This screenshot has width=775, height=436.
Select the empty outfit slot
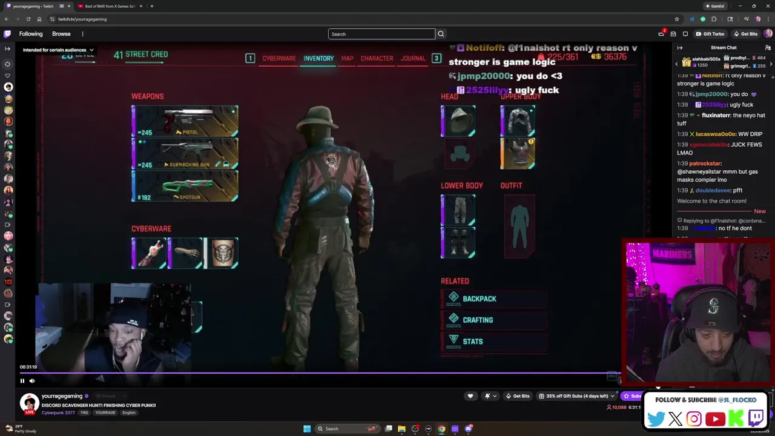tap(519, 226)
